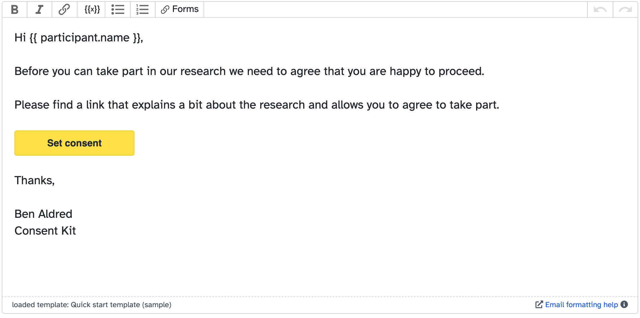The width and height of the screenshot is (640, 318).
Task: Open the Forms link tool
Action: click(179, 9)
